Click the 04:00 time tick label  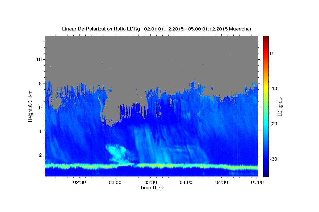[186, 183]
